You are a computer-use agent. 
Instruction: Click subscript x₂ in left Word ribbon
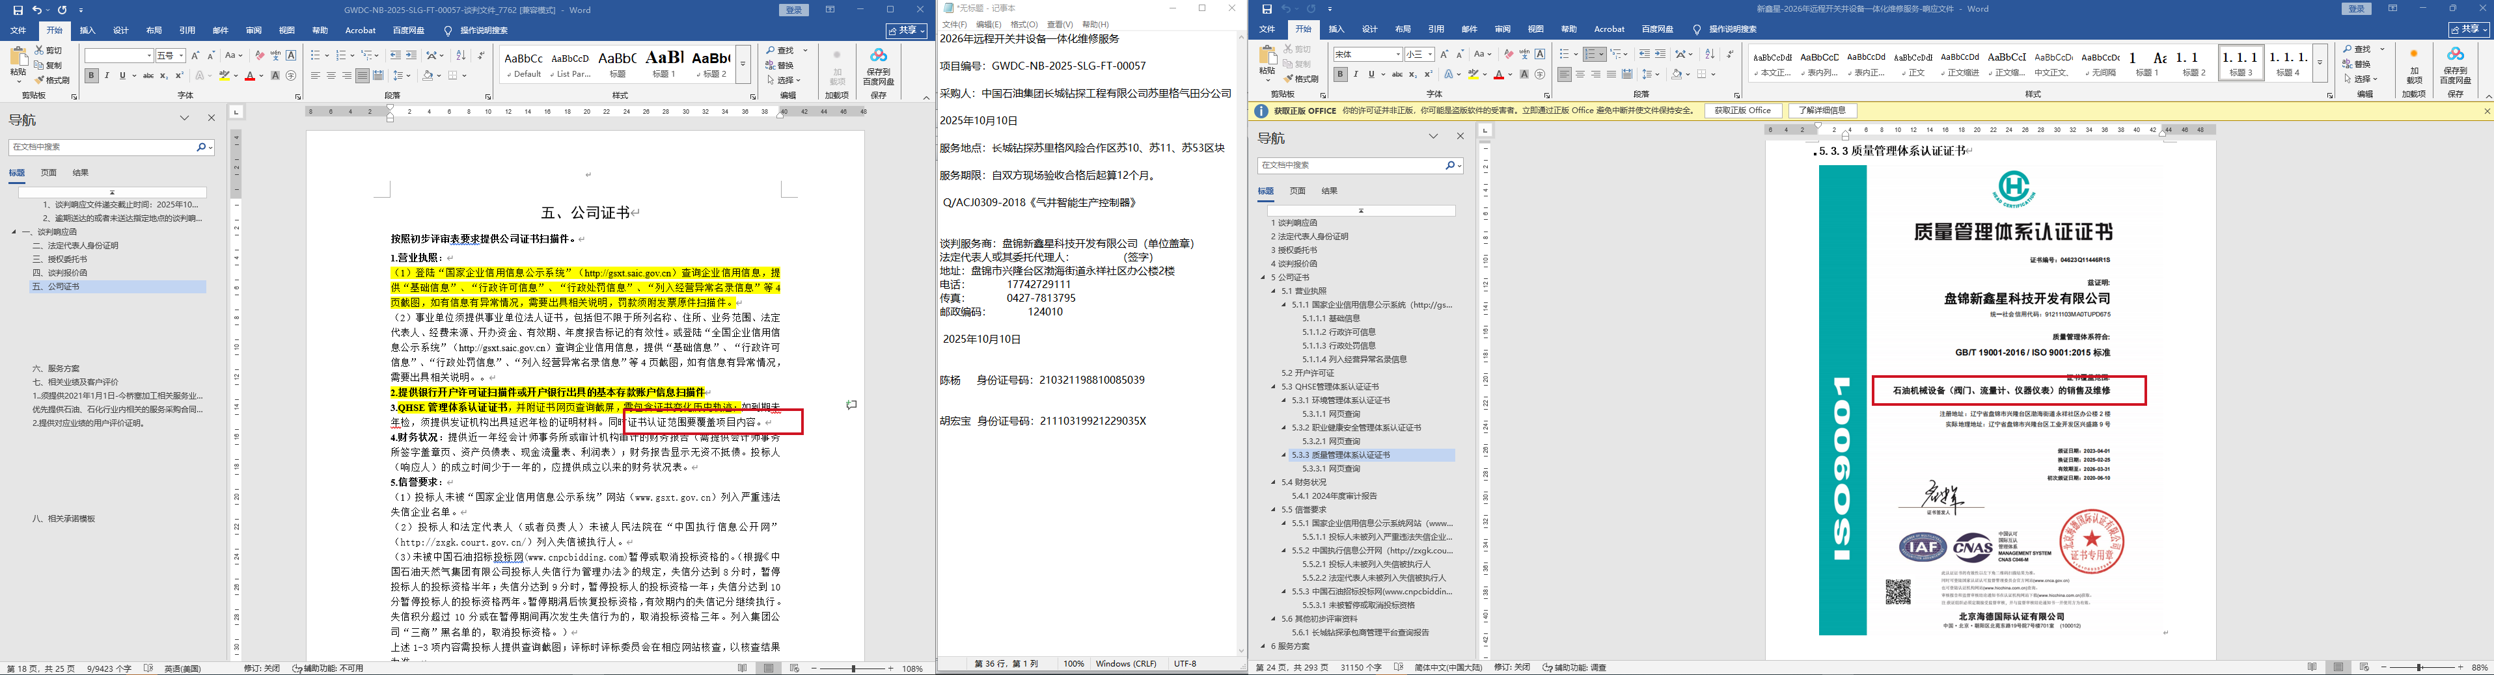point(163,75)
